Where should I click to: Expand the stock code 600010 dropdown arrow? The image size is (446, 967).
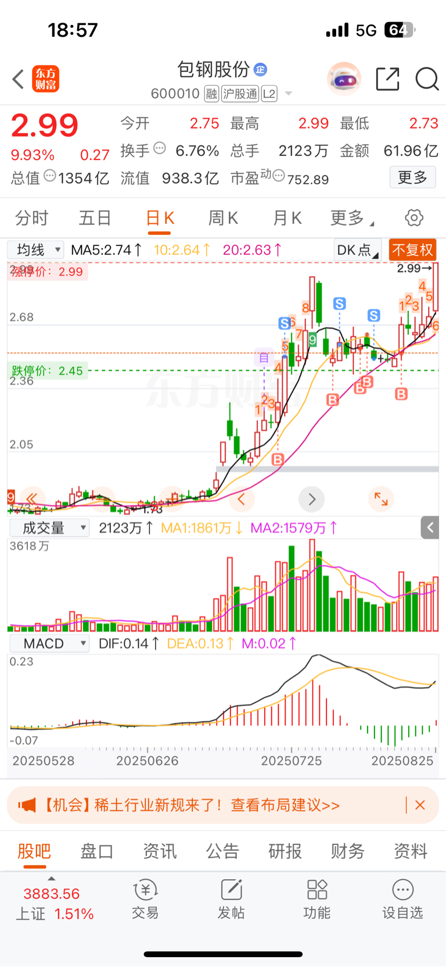click(x=289, y=94)
